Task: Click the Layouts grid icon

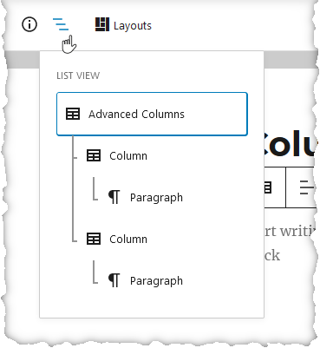Action: [x=102, y=24]
